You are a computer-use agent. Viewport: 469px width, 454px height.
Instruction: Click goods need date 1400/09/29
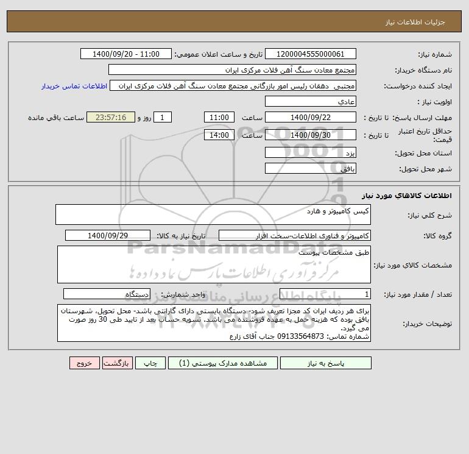tap(108, 235)
